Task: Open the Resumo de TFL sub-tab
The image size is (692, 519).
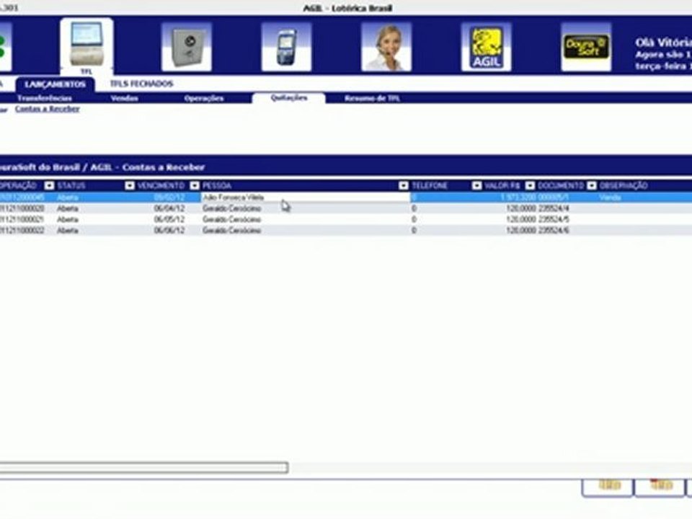Action: click(x=372, y=98)
